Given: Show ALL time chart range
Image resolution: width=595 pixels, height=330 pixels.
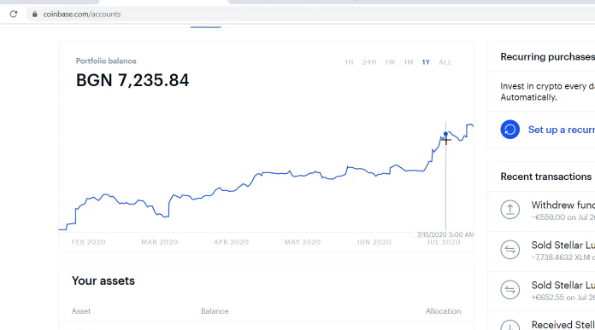Looking at the screenshot, I should pyautogui.click(x=445, y=62).
